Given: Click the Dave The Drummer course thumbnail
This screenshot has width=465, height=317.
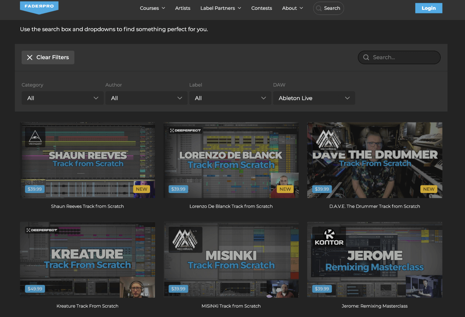Looking at the screenshot, I should [375, 160].
